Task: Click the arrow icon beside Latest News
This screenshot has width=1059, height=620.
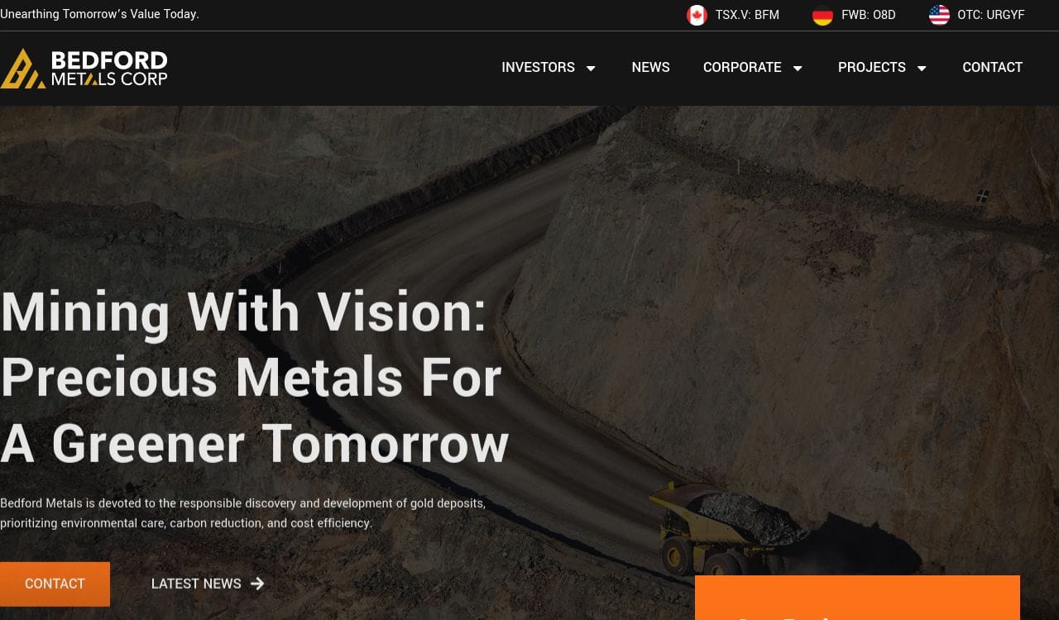Action: 257,584
